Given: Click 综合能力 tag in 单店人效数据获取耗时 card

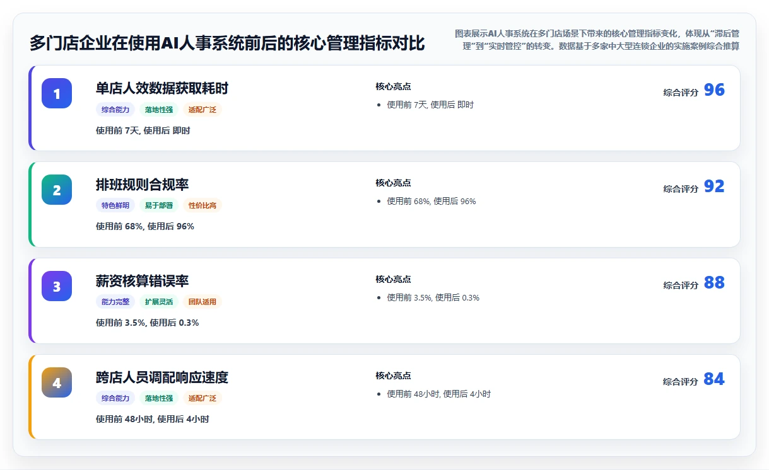Looking at the screenshot, I should [115, 110].
